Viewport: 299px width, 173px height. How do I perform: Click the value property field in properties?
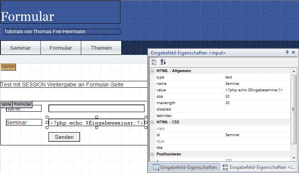point(257,90)
